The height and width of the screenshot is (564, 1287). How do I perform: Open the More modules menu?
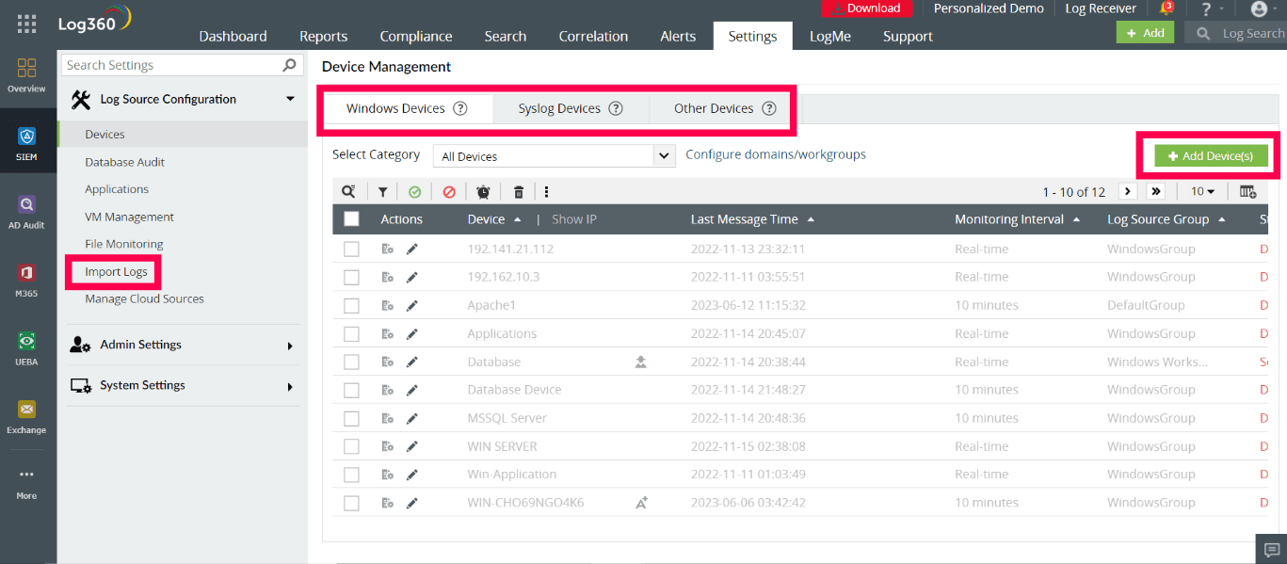[26, 484]
